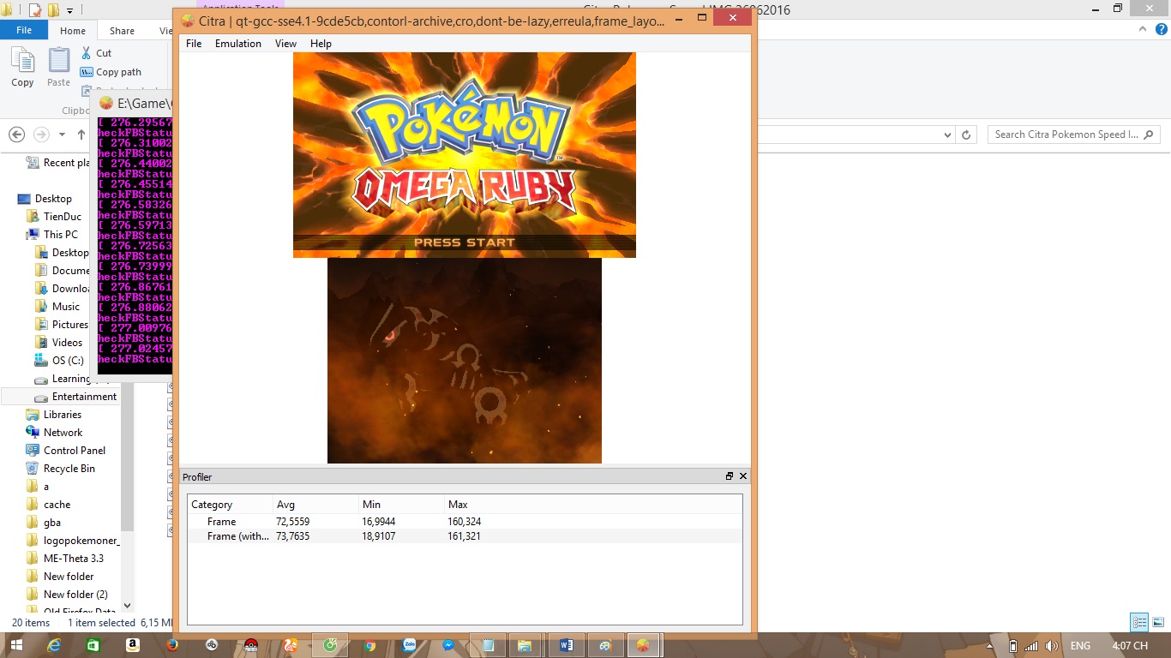Select the 'Frame (with...' Profiler row
The height and width of the screenshot is (658, 1171).
[465, 536]
